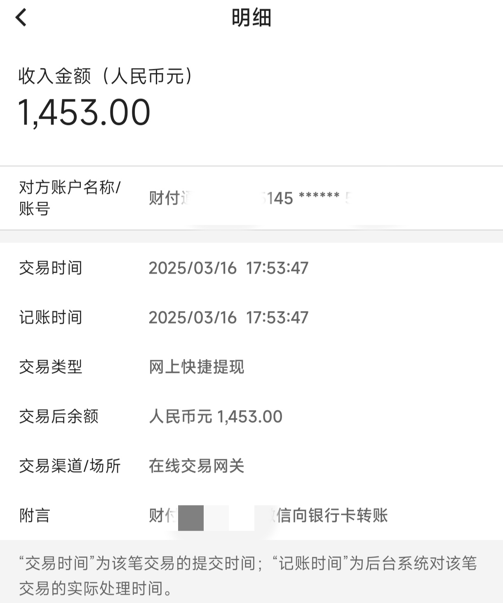
Task: Select the 收入金额（人民币元）label
Action: (106, 76)
